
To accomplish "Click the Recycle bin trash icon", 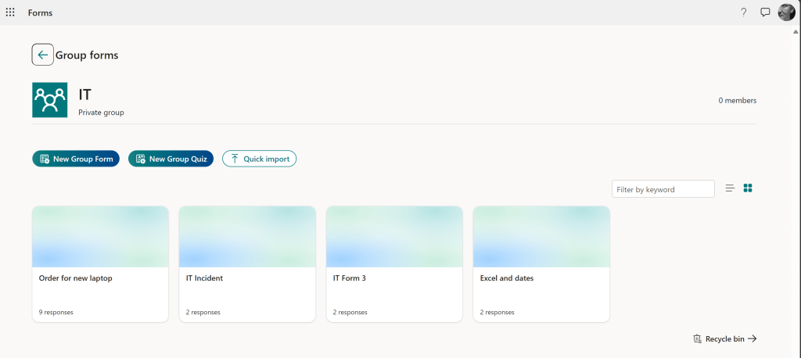I will click(697, 338).
